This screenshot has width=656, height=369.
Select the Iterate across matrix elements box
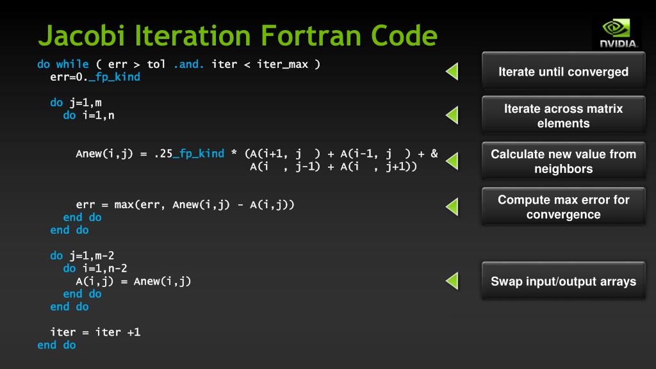pyautogui.click(x=563, y=115)
